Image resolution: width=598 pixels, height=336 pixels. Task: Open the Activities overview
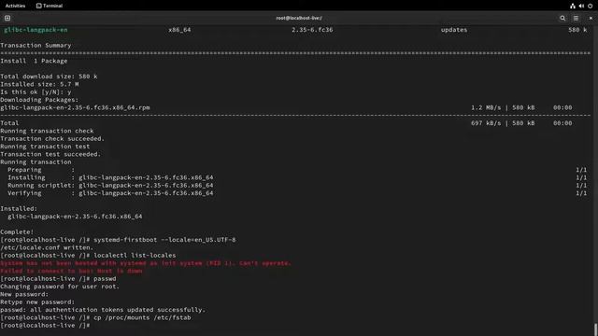15,6
